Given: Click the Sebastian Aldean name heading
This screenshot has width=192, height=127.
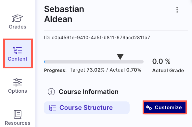Looking at the screenshot, I should (x=64, y=14).
